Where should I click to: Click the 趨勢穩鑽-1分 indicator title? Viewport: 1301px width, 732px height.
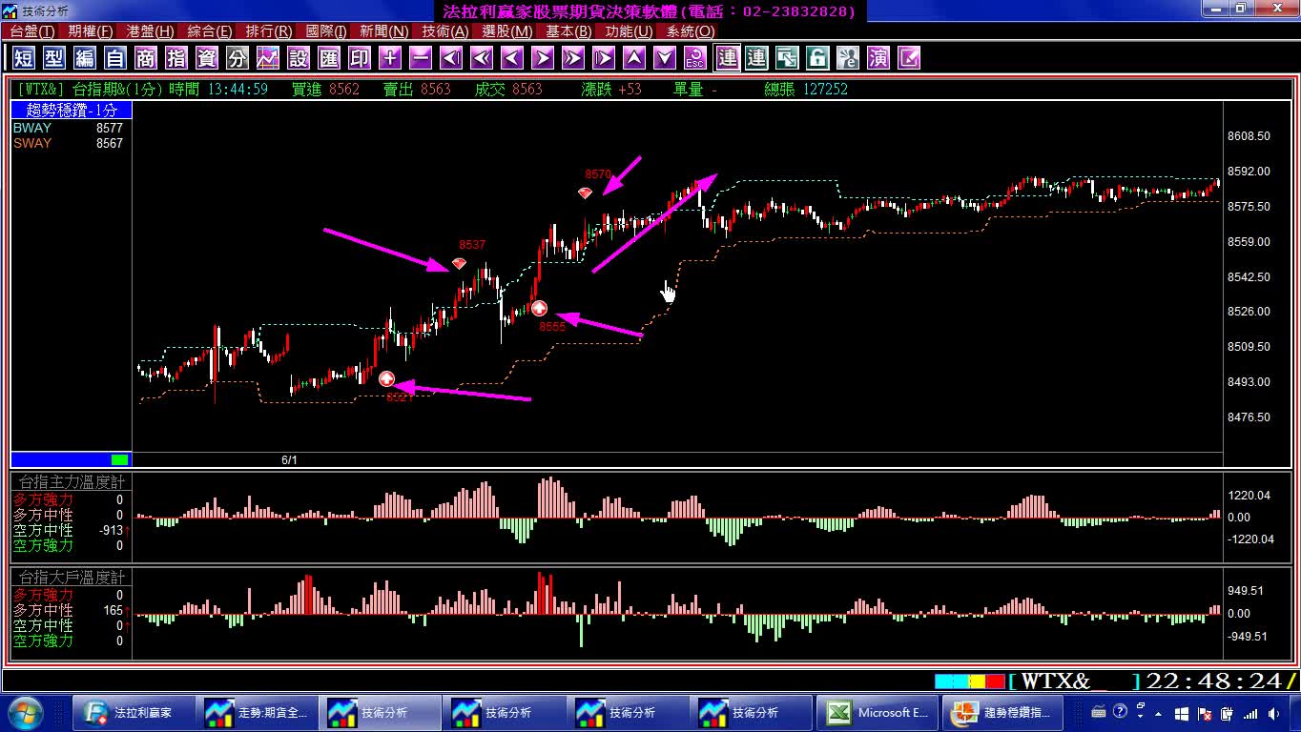click(72, 111)
